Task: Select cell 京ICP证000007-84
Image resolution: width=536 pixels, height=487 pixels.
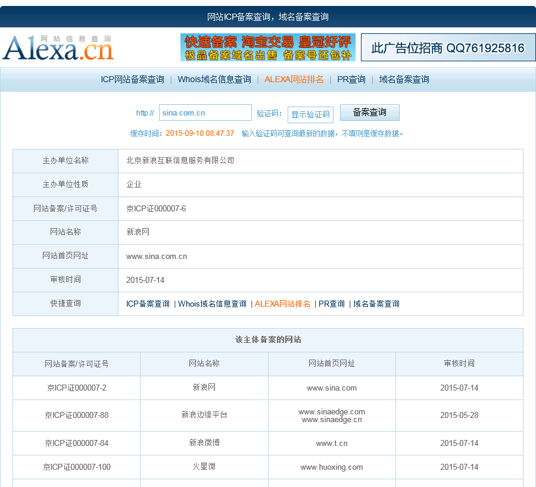Action: pyautogui.click(x=77, y=444)
